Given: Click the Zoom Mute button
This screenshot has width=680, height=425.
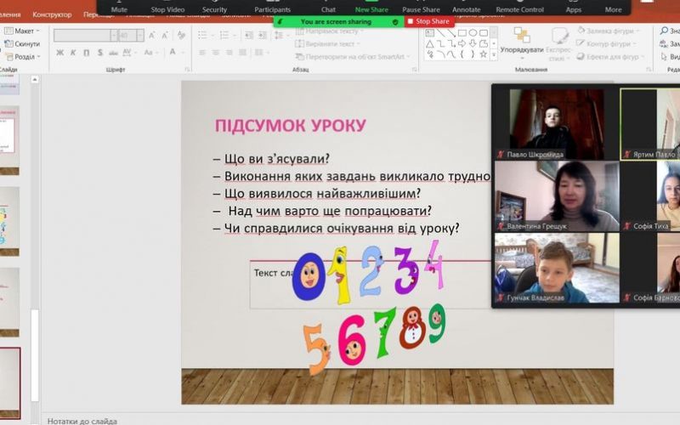Looking at the screenshot, I should pos(119,7).
